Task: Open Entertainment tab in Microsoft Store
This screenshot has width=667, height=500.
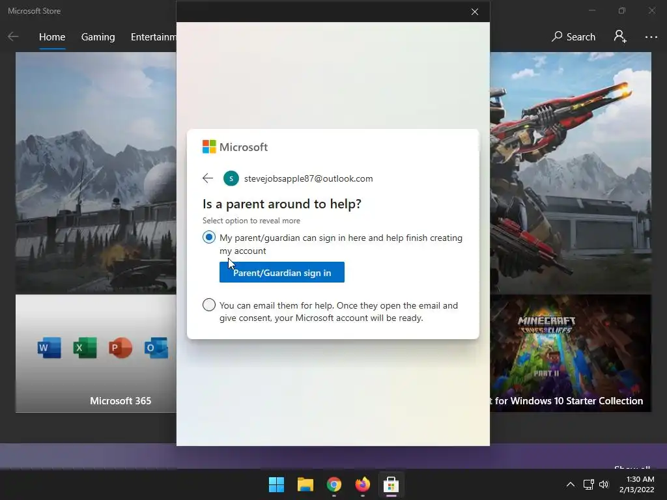Action: point(153,37)
